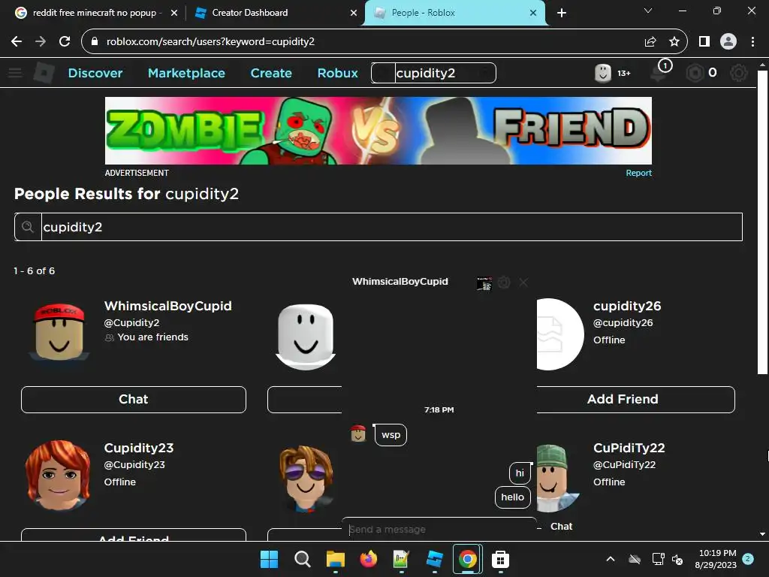Click the Chat bar label at the bottom right
The height and width of the screenshot is (577, 769).
[x=561, y=527]
